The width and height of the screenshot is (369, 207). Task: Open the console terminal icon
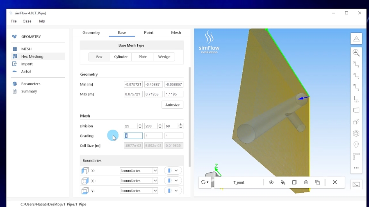pos(356,184)
